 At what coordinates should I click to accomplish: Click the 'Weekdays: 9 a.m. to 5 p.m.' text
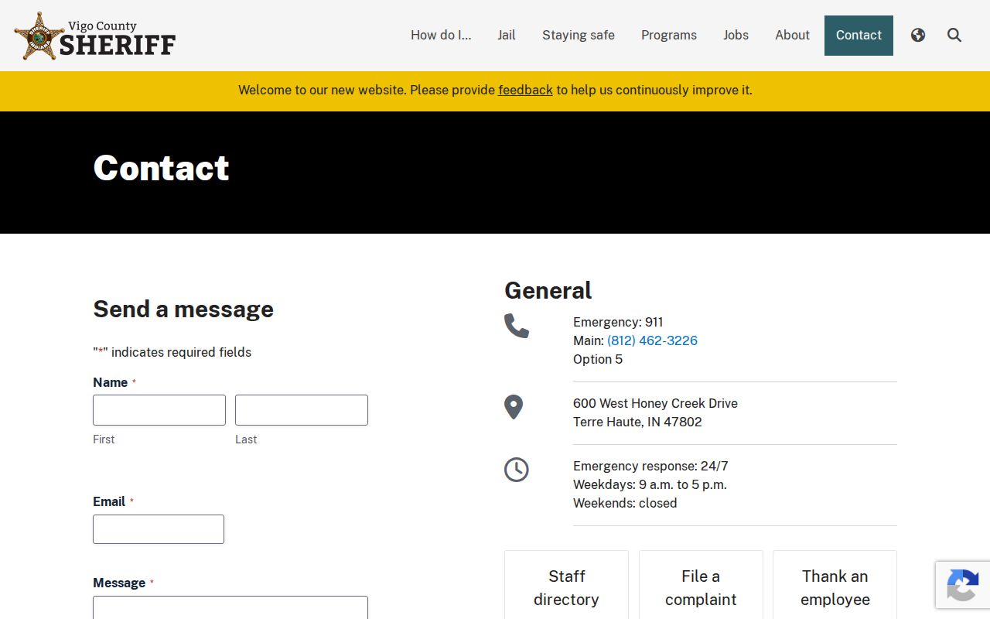point(650,484)
